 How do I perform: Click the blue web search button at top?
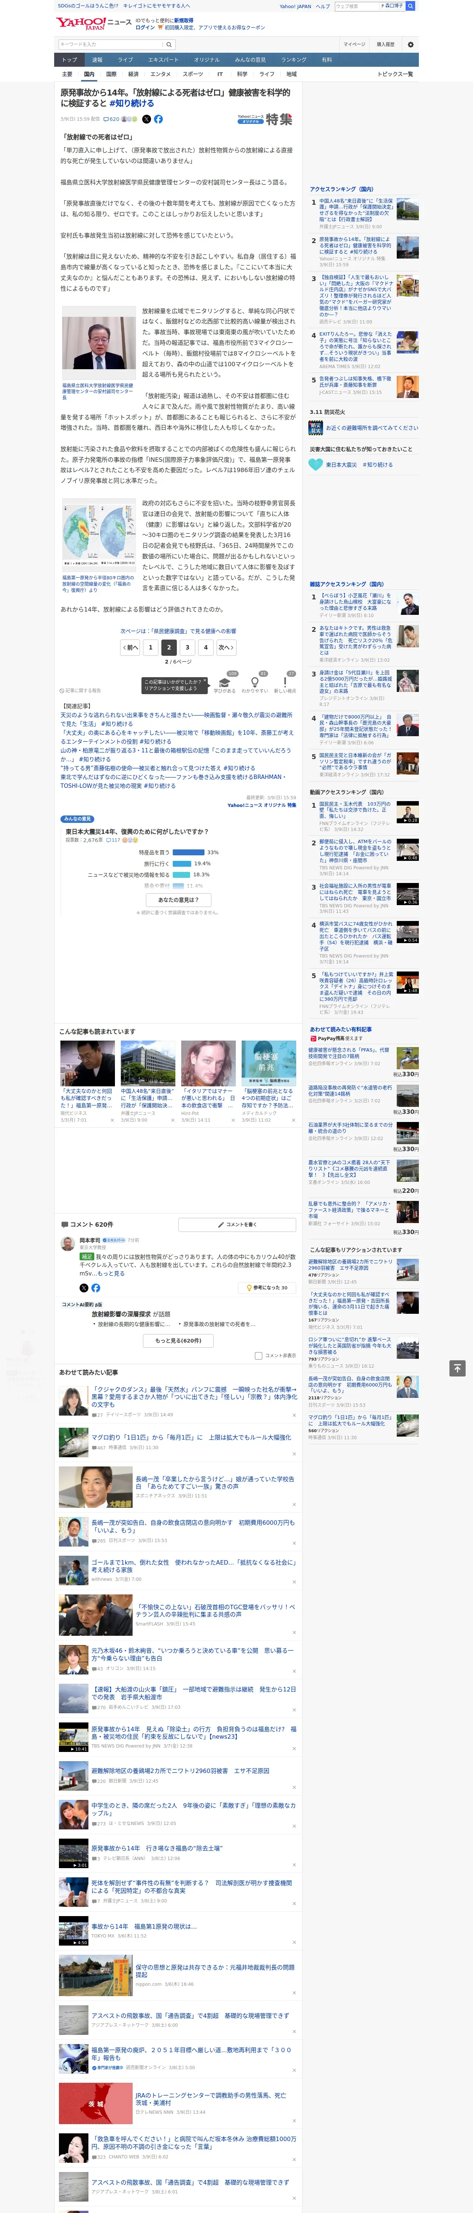point(410,6)
